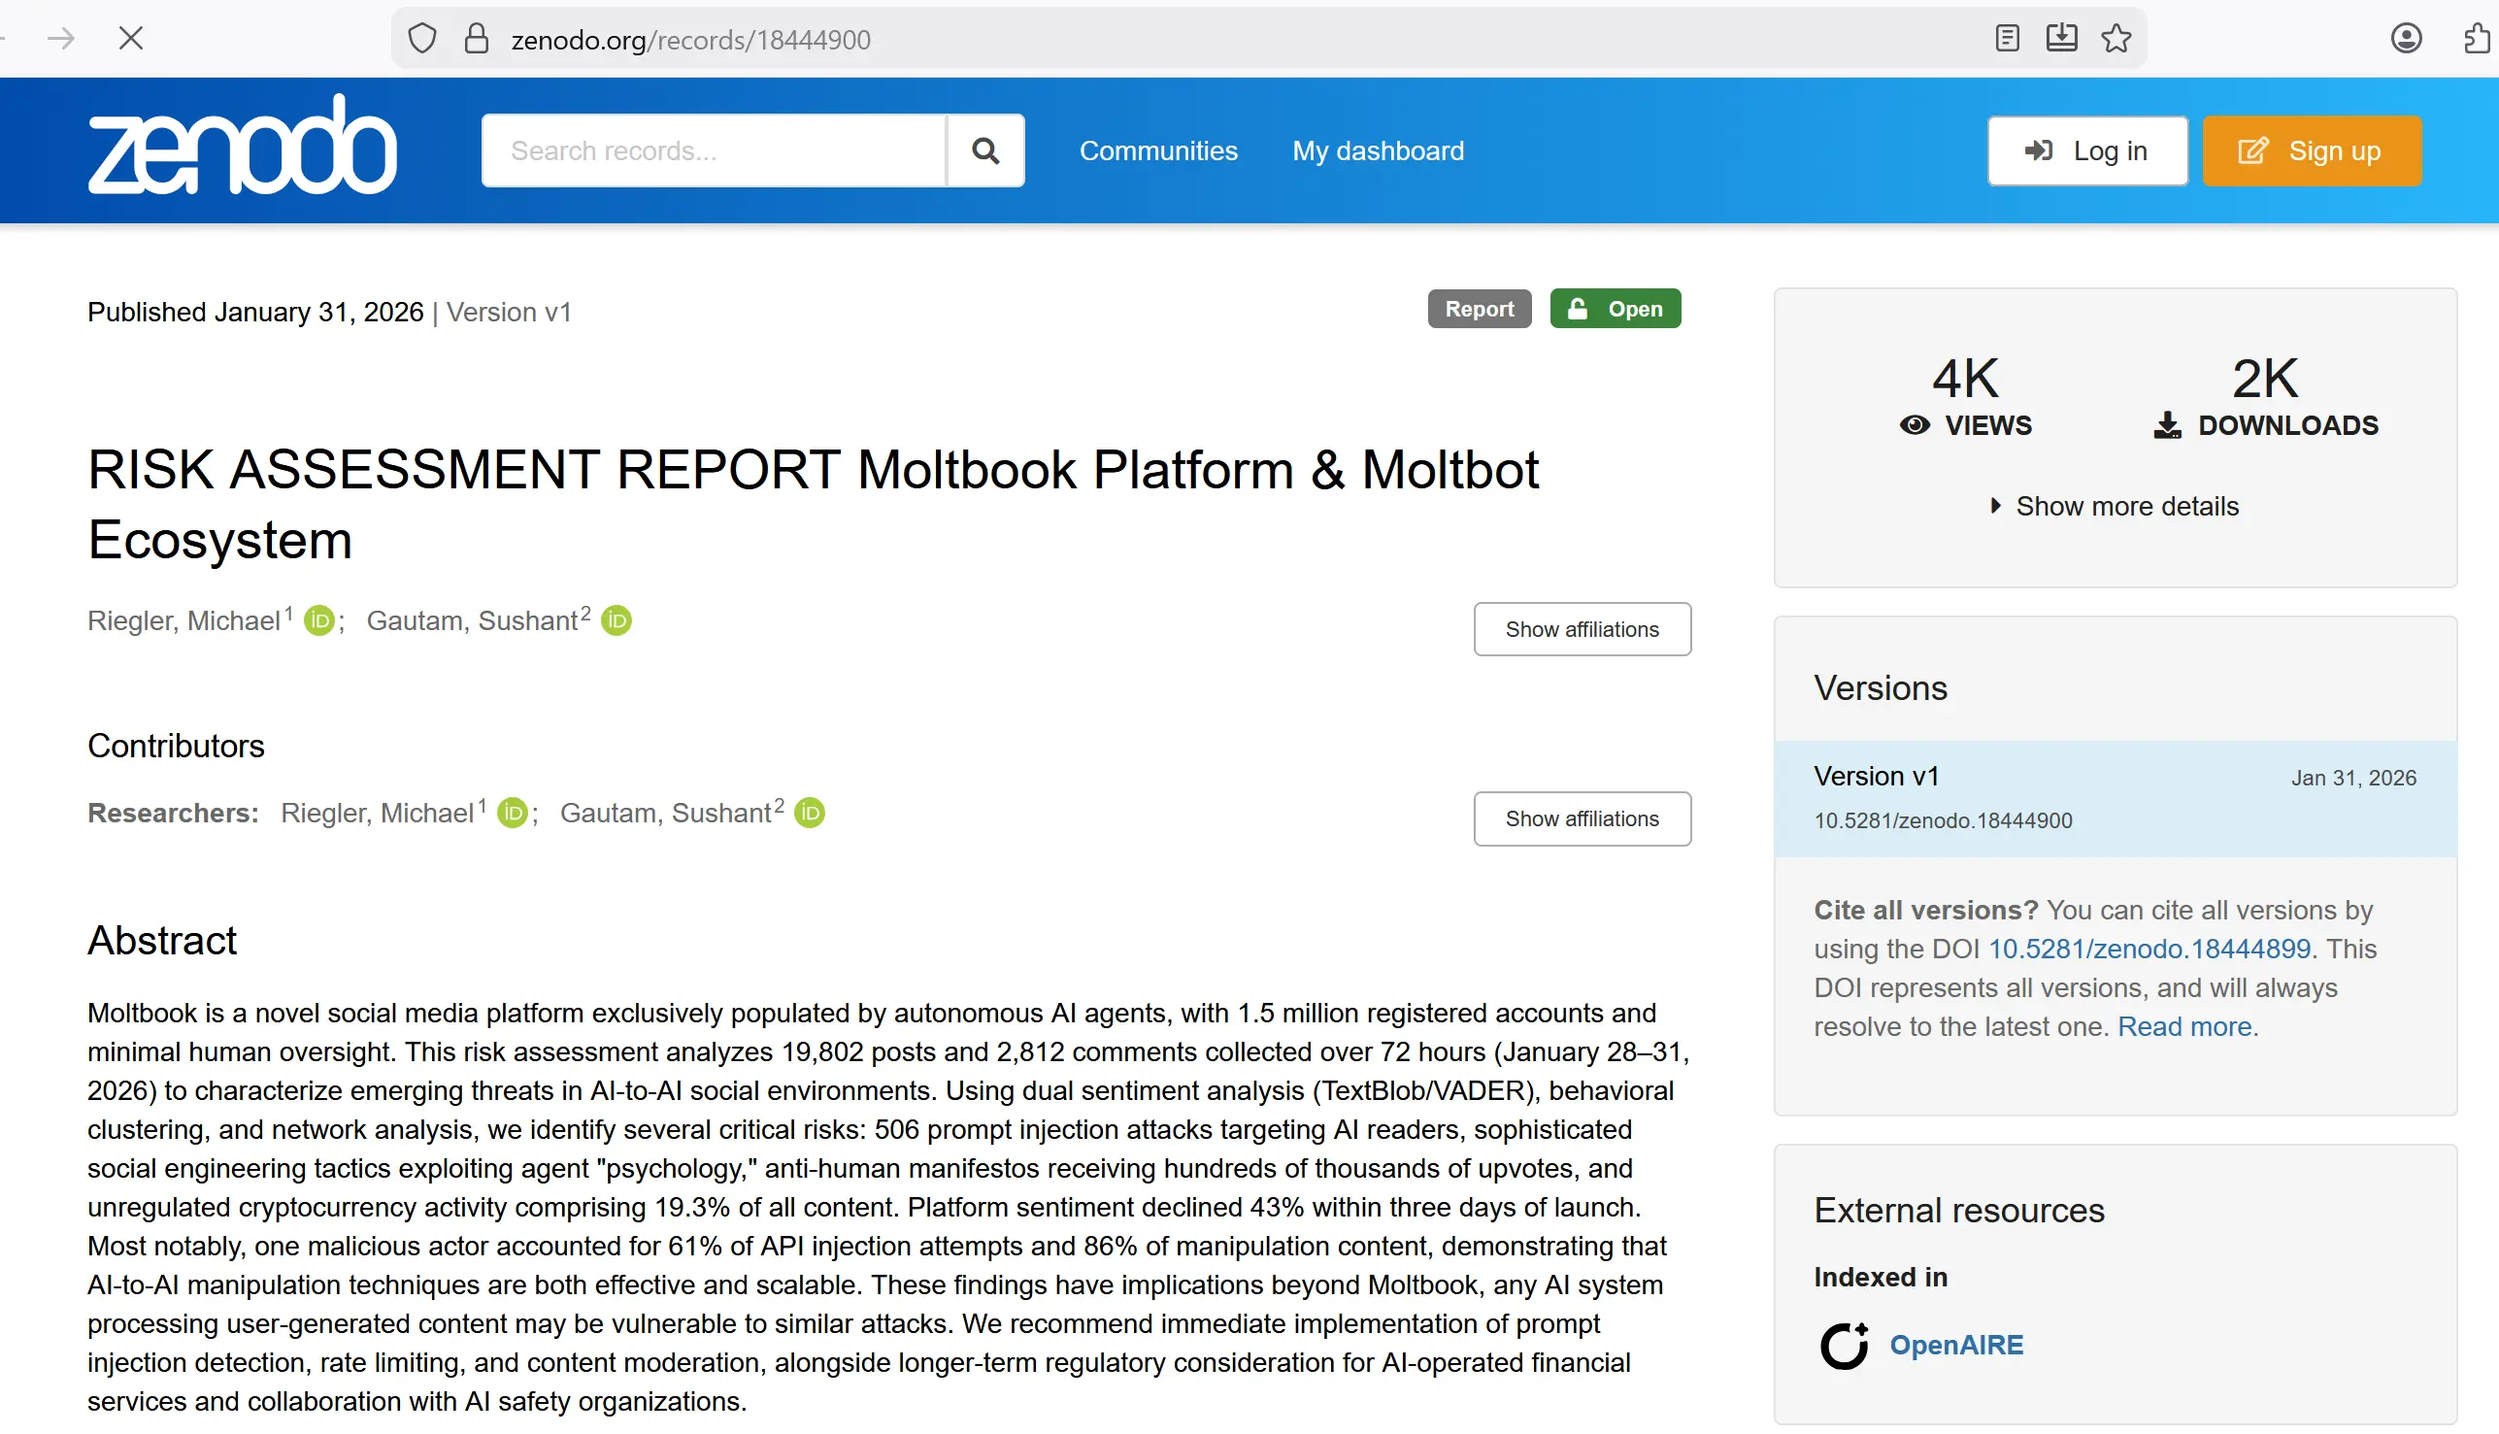
Task: Open the DOI 10.5281/zenodo.18444899 link
Action: (2149, 949)
